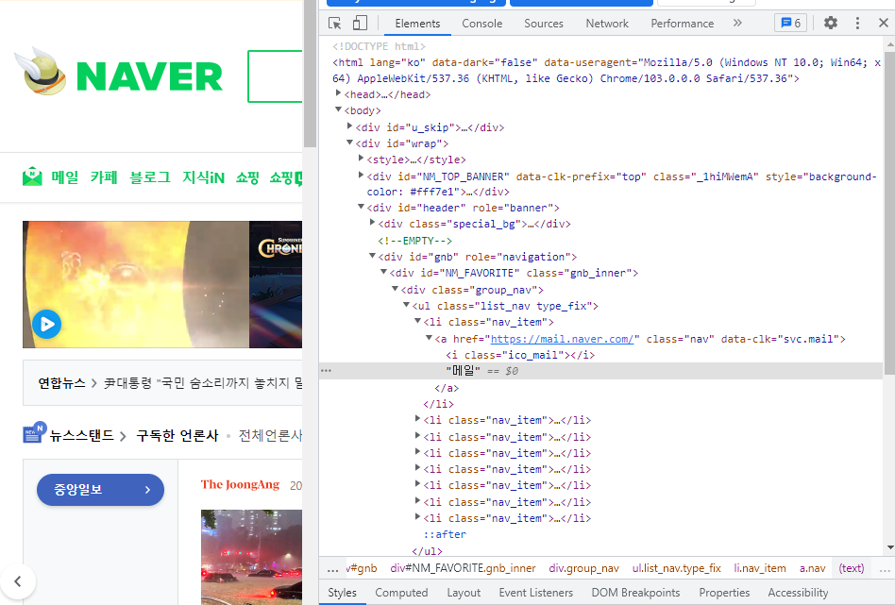
Task: Collapse the div id="gnb" navigation node
Action: pos(372,256)
